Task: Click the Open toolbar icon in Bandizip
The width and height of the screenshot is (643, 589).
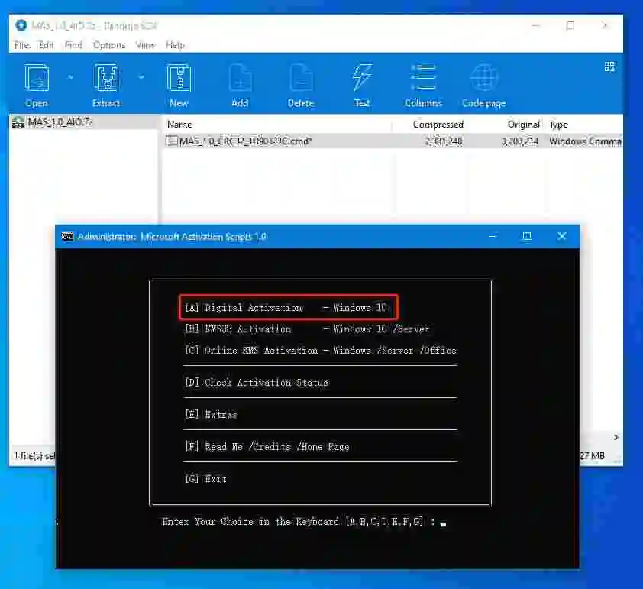Action: pos(37,77)
